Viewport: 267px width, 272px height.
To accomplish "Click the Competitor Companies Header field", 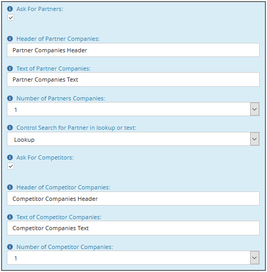I will [133, 199].
